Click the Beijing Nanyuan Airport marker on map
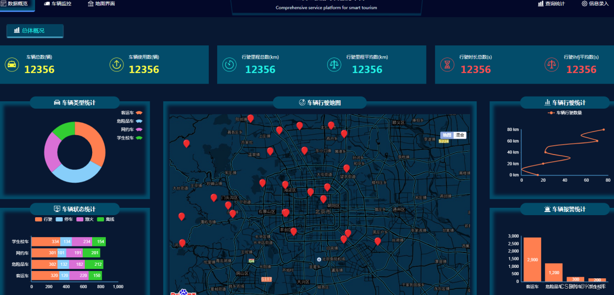This screenshot has height=295, width=614. 319,259
